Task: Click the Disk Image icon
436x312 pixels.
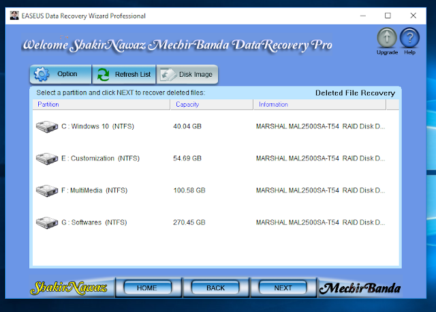Action: point(168,74)
